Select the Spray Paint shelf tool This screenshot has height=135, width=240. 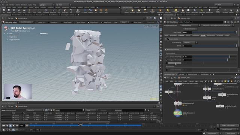point(65,11)
